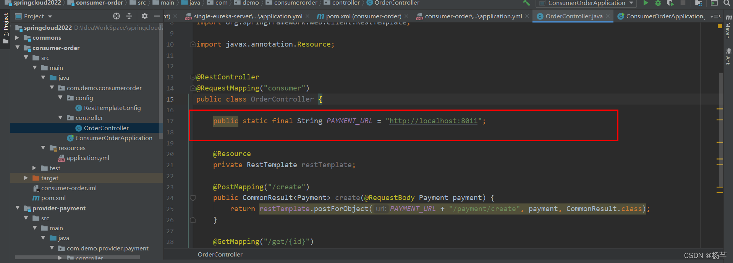Close the OrderController.java tab

[x=608, y=16]
